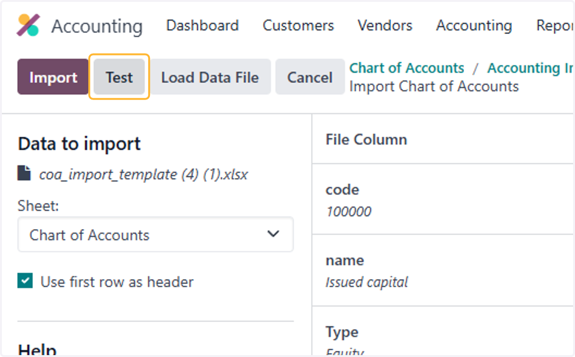
Task: Click the file icon beside coa_import_template
Action: click(24, 173)
